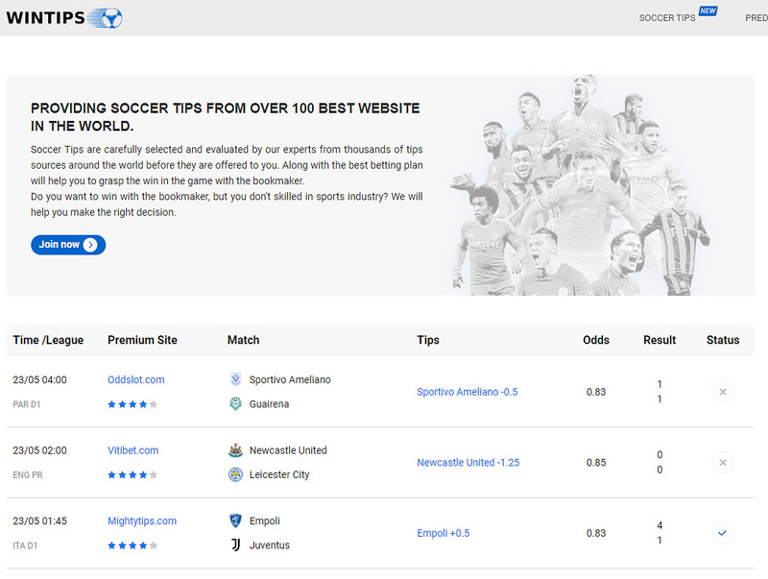
Task: Click the star rating under Mightytips.com
Action: click(x=132, y=545)
